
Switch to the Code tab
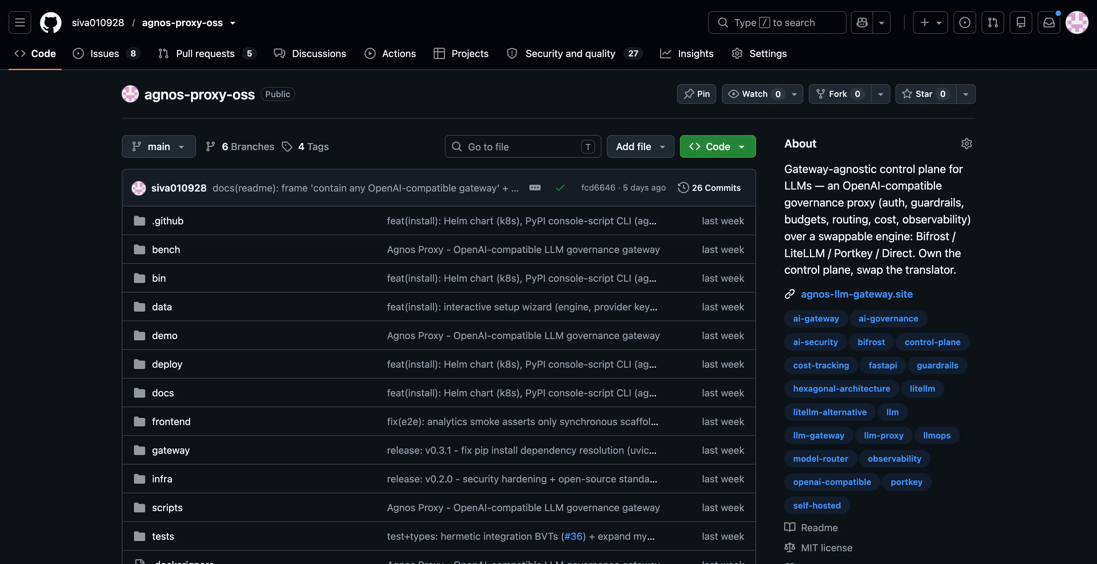[x=35, y=54]
